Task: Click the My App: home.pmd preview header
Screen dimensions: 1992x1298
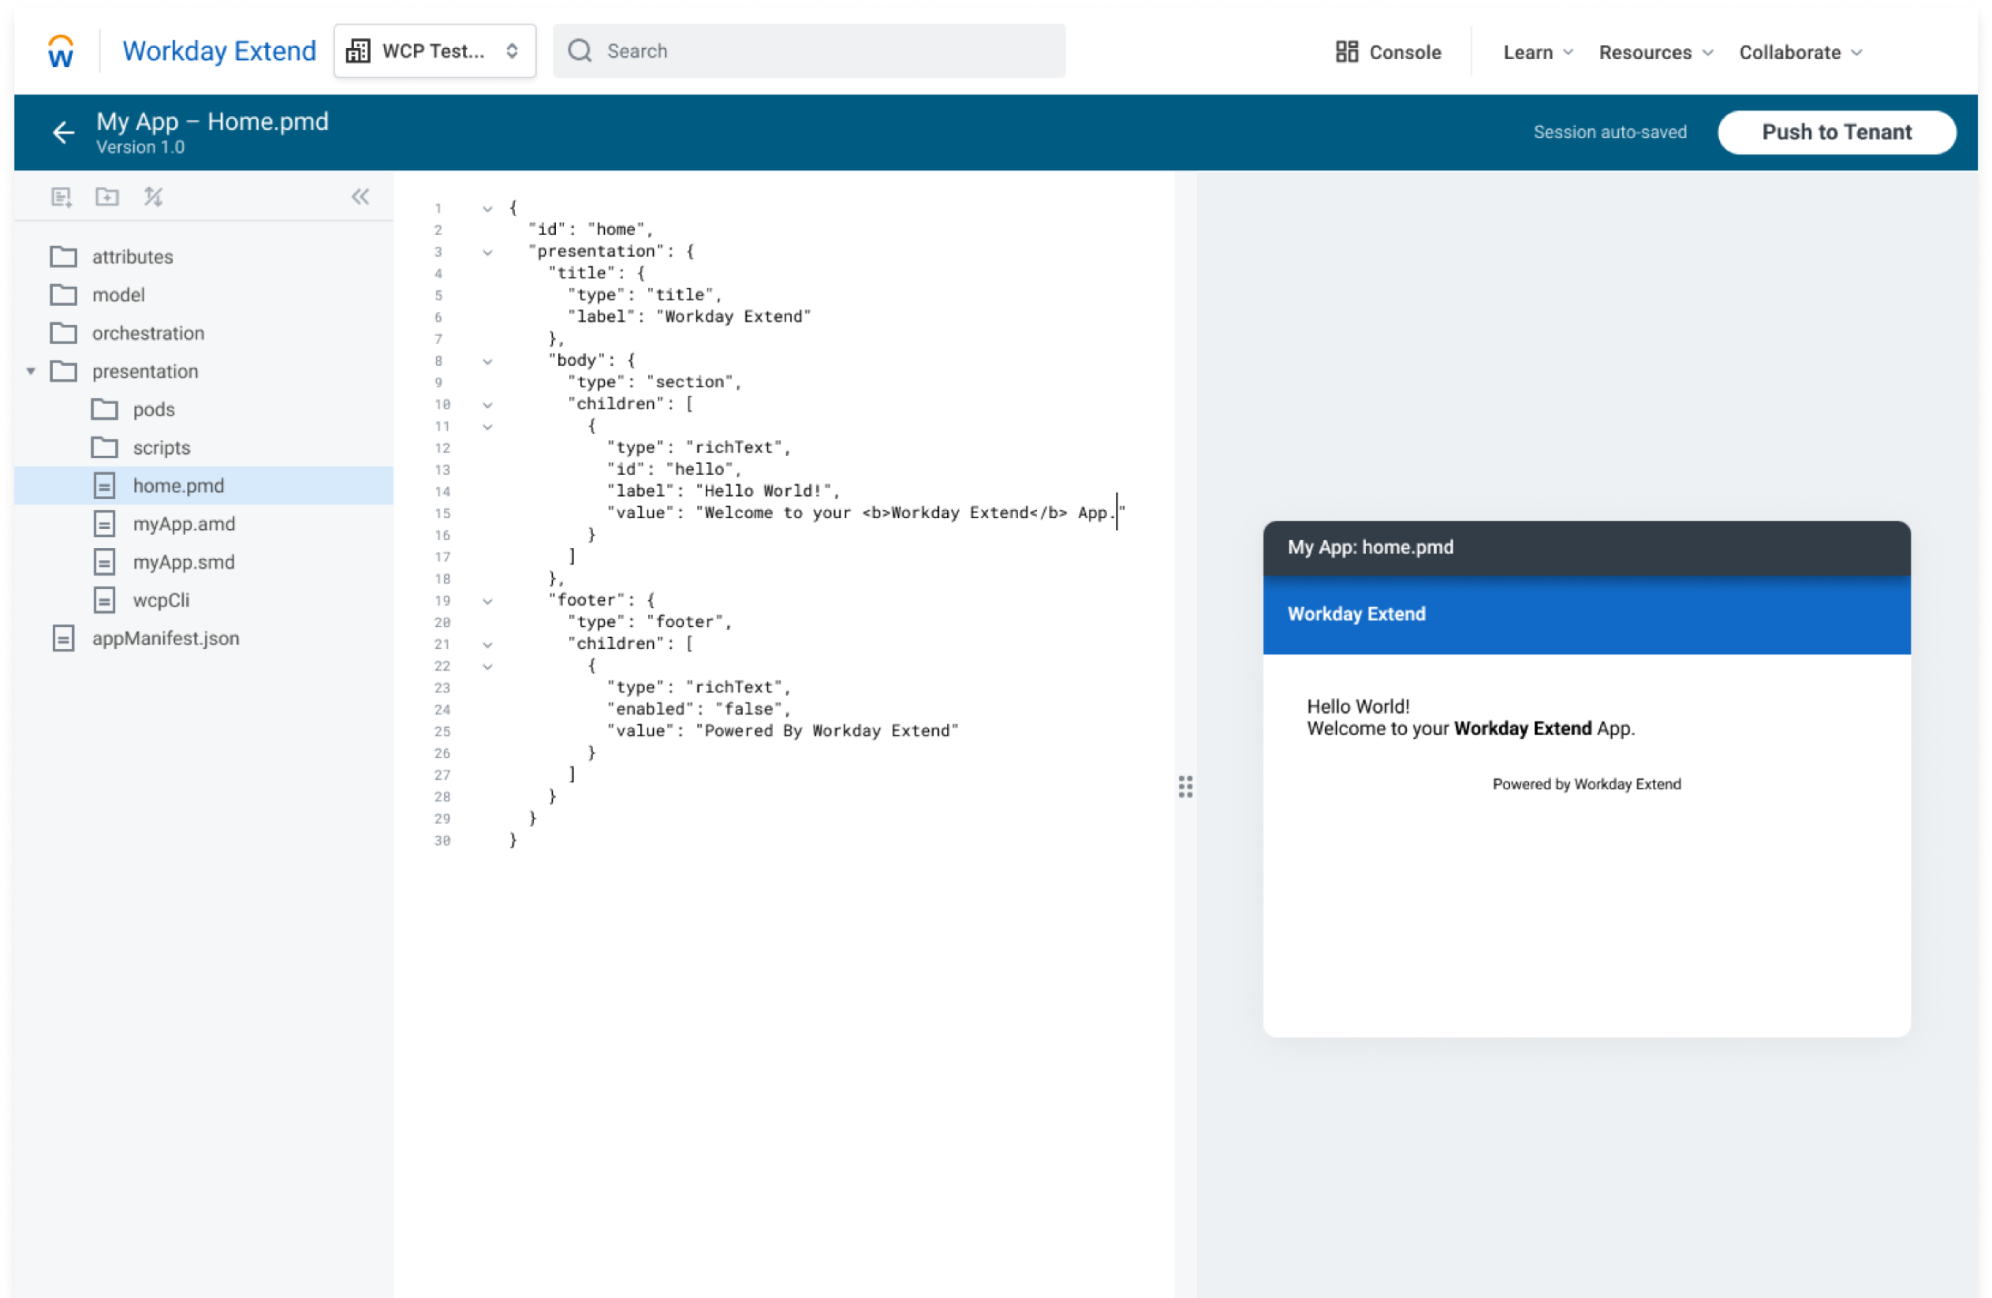Action: [1587, 547]
